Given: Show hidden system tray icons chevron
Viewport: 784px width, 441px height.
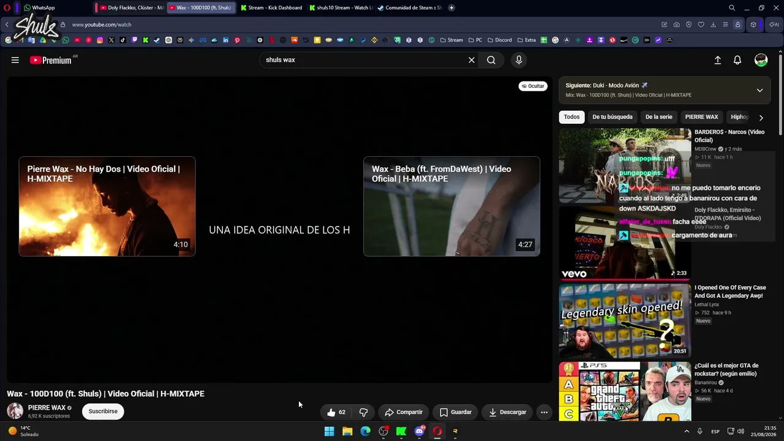Looking at the screenshot, I should pos(687,431).
